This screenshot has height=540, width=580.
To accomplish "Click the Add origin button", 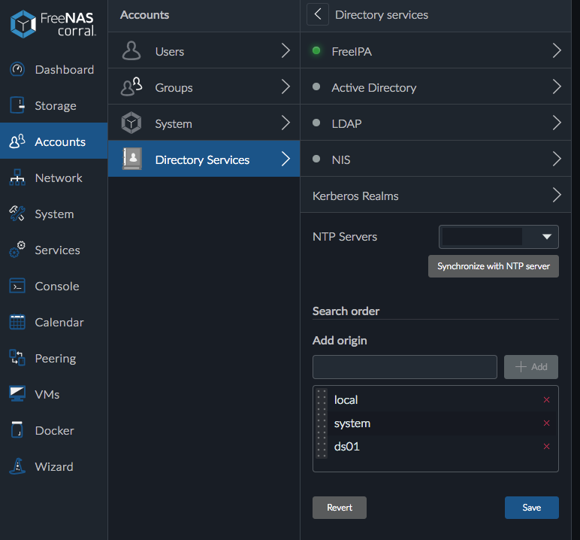I will [x=531, y=367].
